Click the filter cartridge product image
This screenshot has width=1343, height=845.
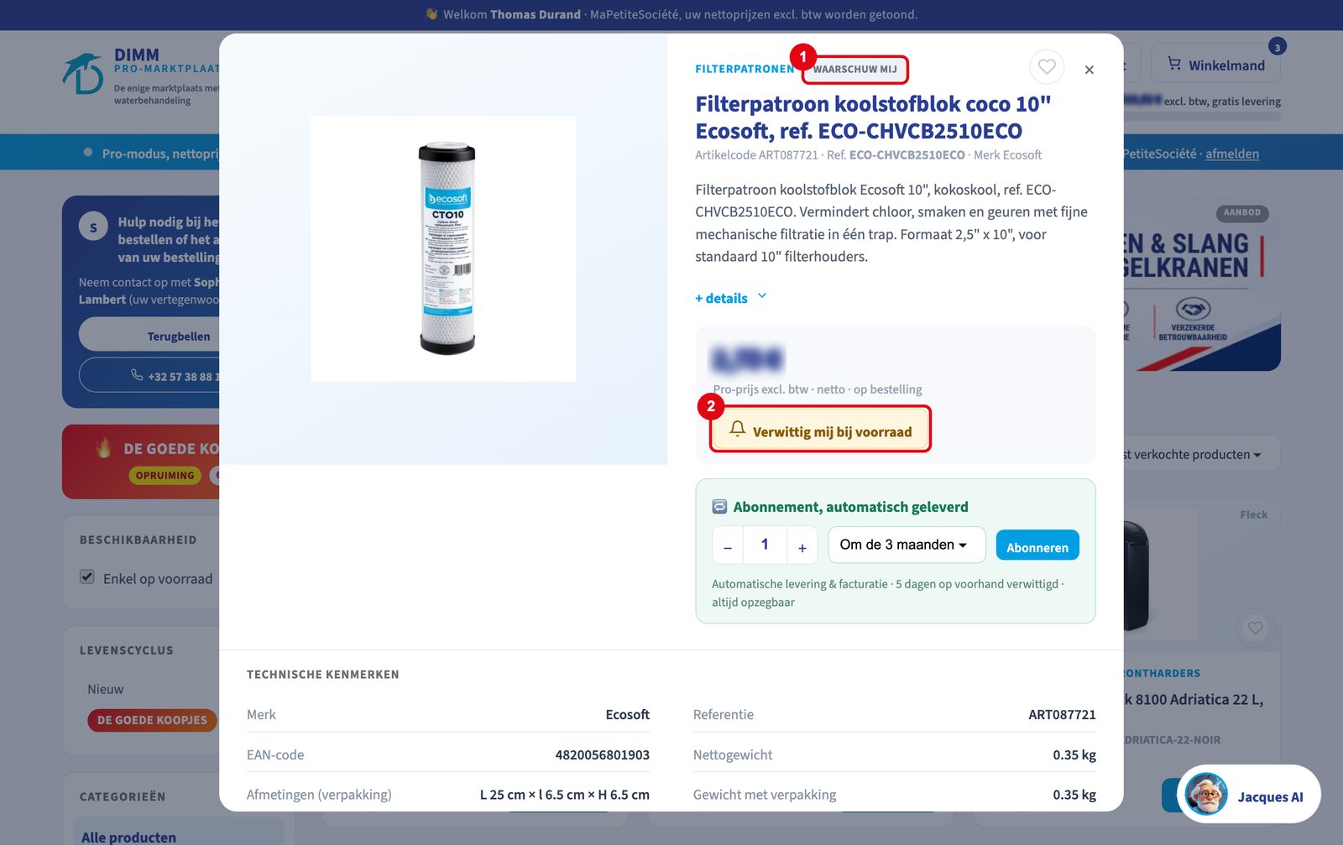pos(443,248)
